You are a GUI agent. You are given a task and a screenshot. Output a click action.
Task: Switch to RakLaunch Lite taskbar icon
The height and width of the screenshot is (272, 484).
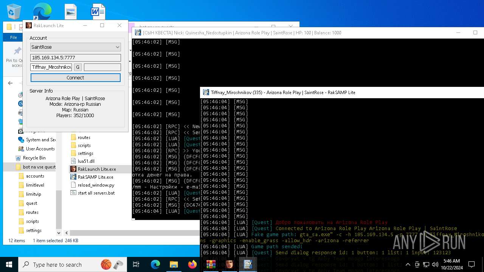coord(229,264)
